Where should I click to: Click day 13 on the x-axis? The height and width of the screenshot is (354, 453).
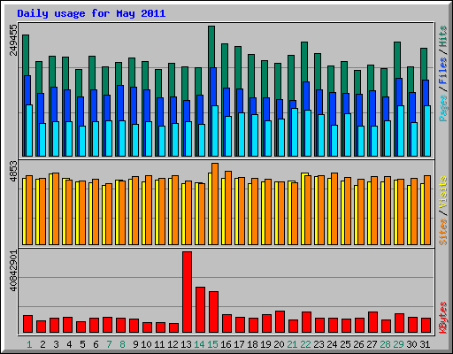point(186,344)
